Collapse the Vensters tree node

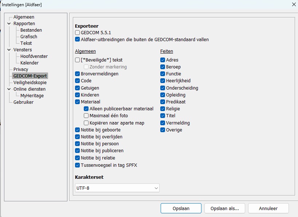pyautogui.click(x=9, y=50)
